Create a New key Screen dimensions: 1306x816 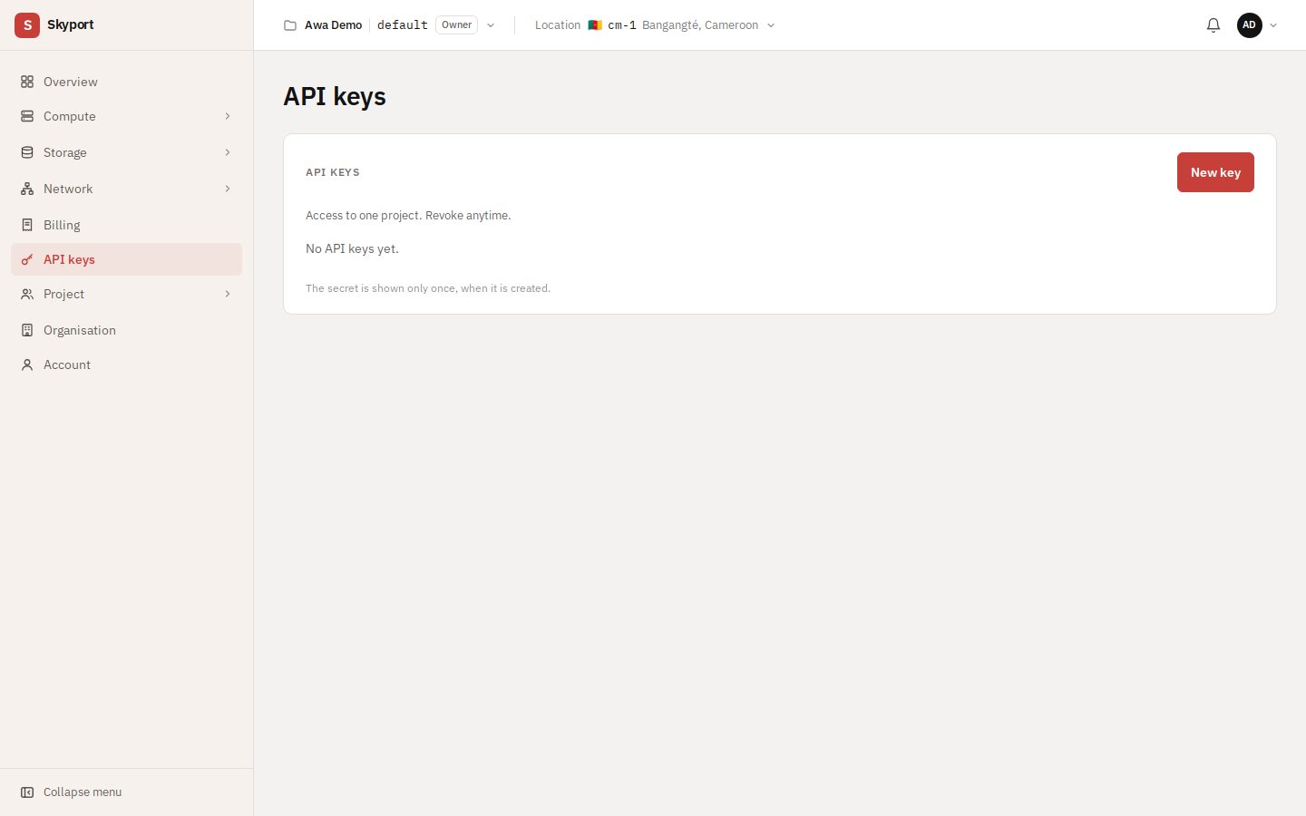1215,172
